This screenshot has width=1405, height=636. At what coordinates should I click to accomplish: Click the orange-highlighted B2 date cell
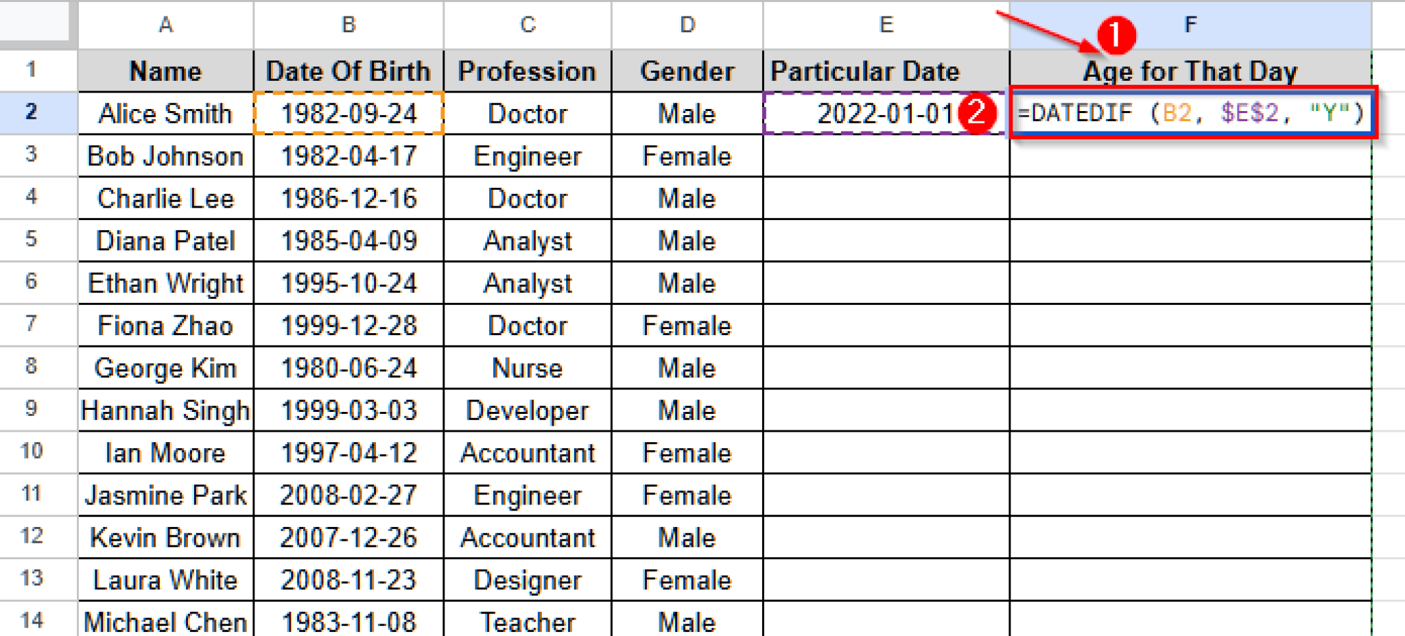349,114
